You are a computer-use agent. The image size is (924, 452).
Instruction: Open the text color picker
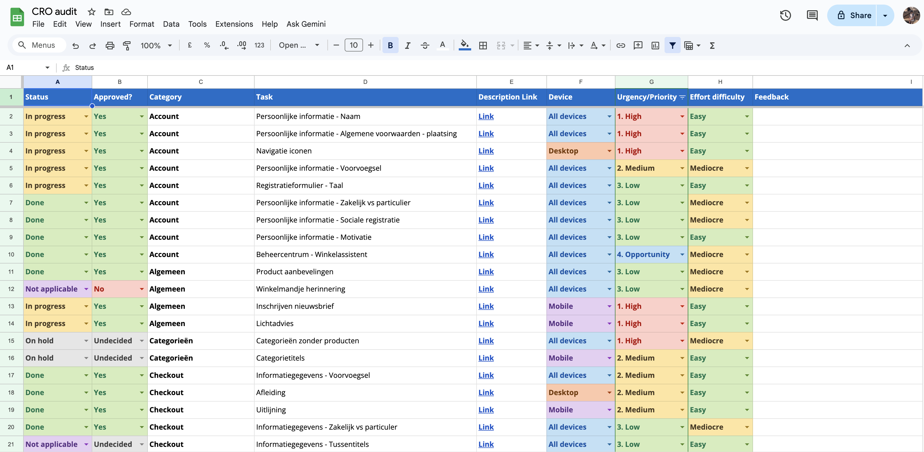pos(443,45)
